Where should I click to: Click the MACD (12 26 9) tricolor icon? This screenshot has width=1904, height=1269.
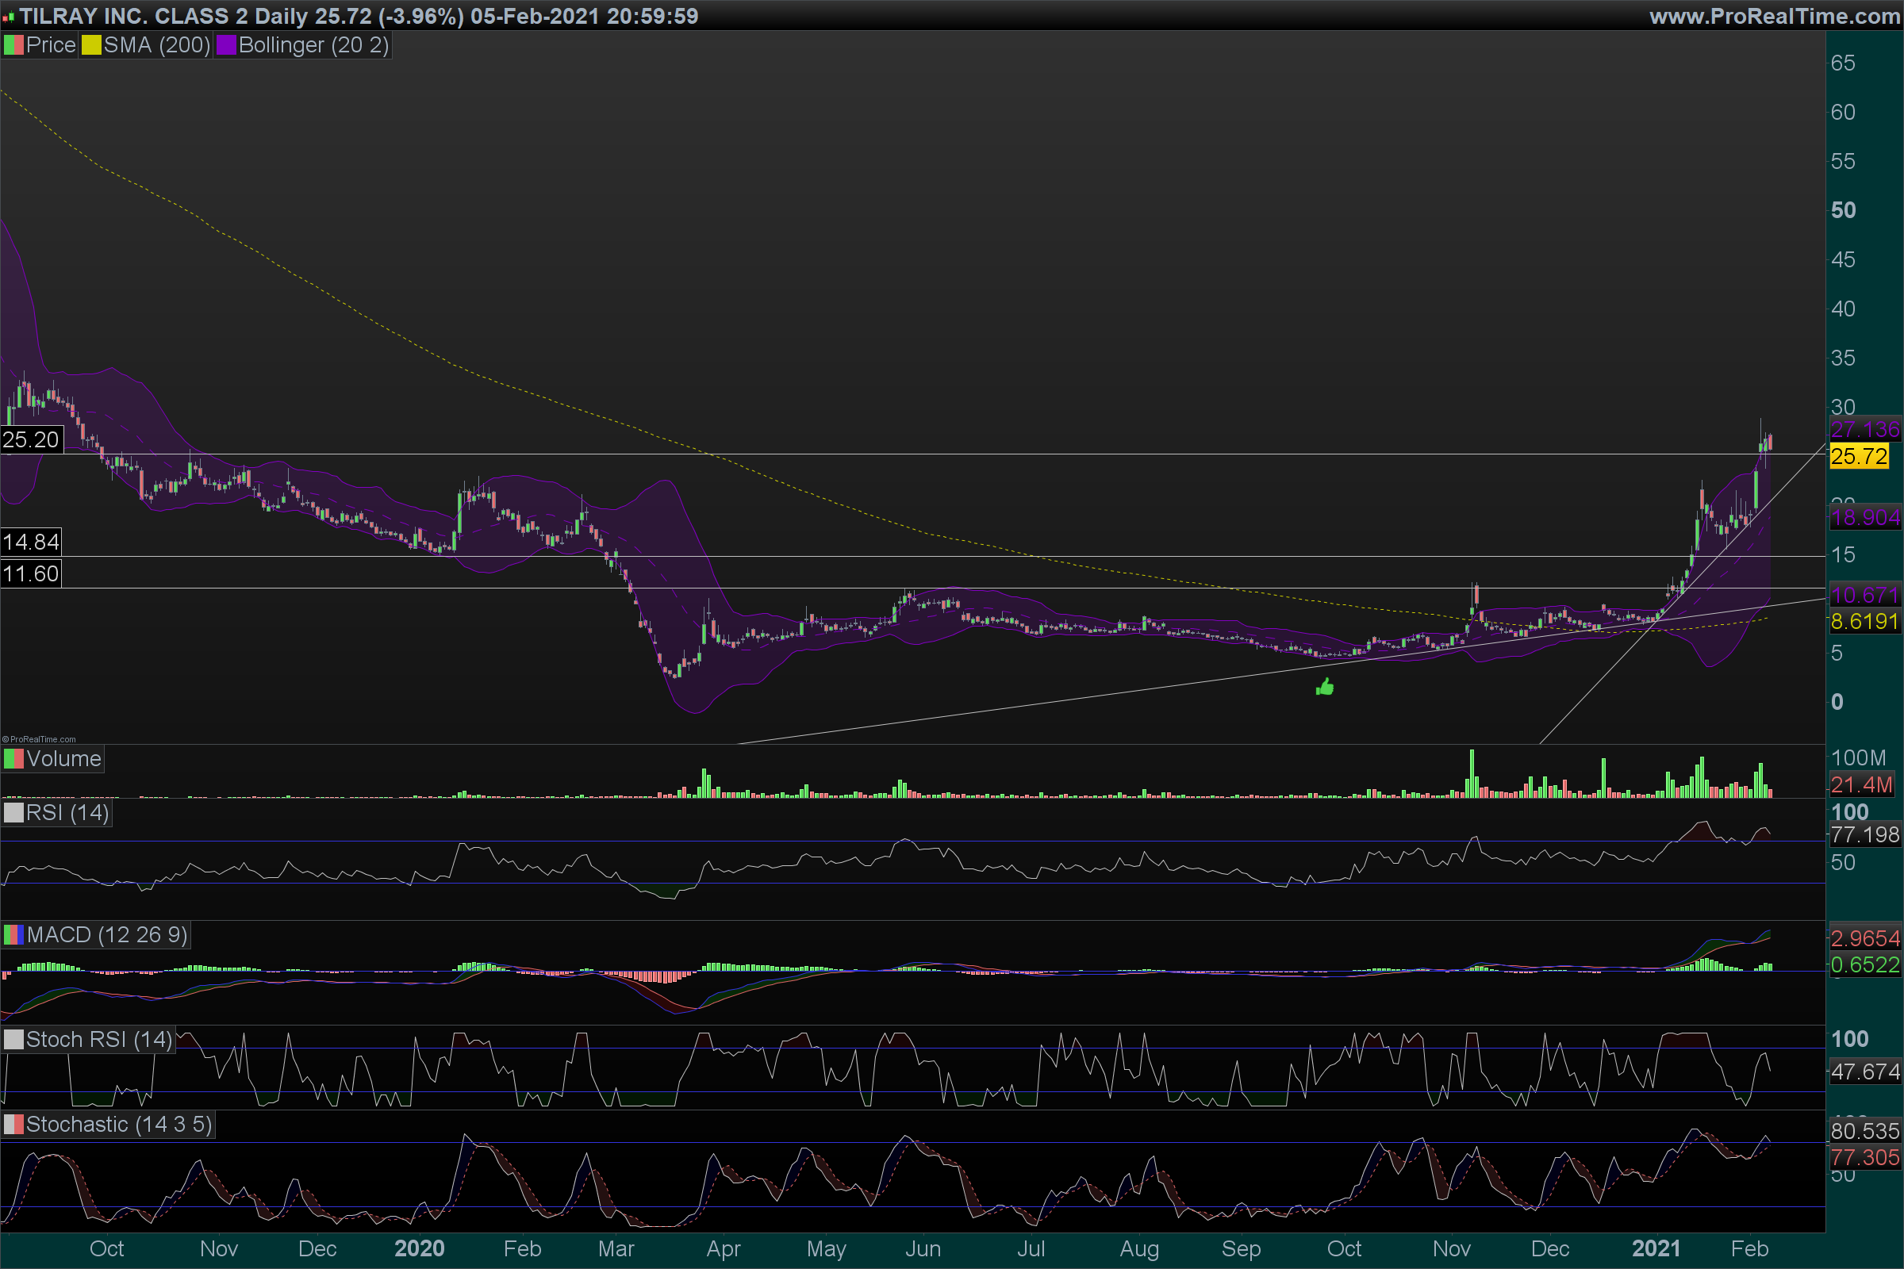13,936
